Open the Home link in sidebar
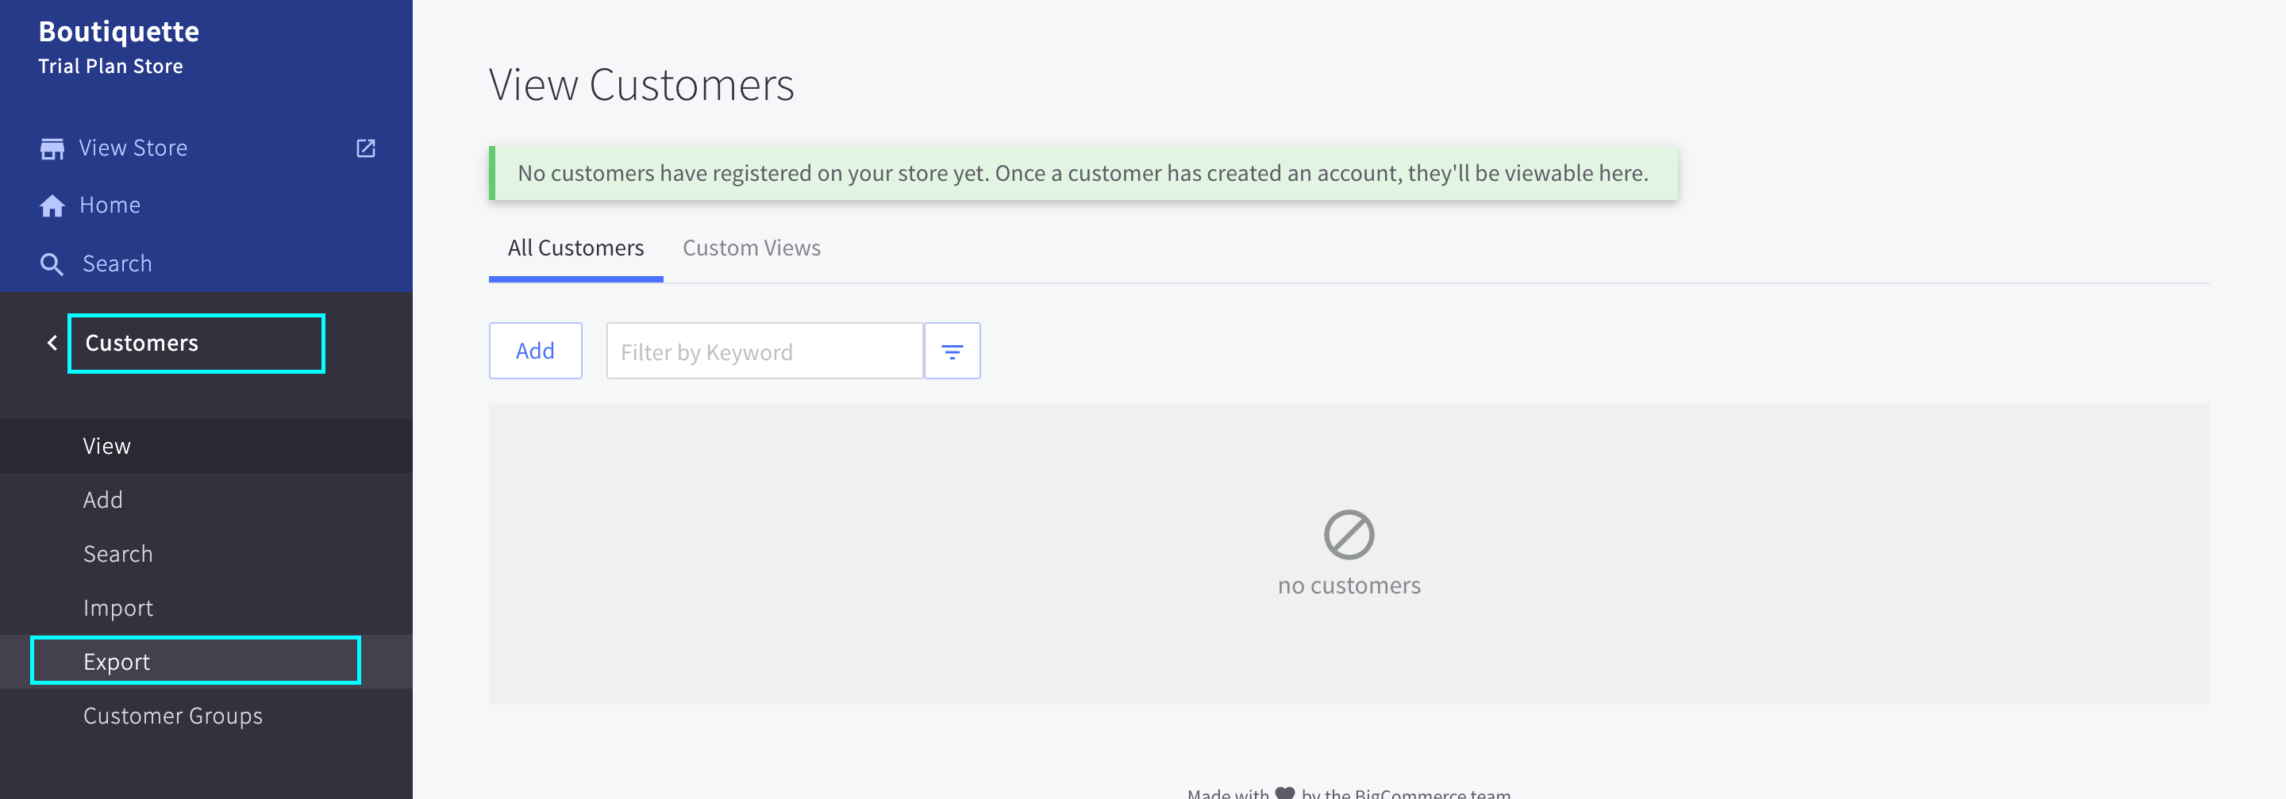 pyautogui.click(x=110, y=206)
